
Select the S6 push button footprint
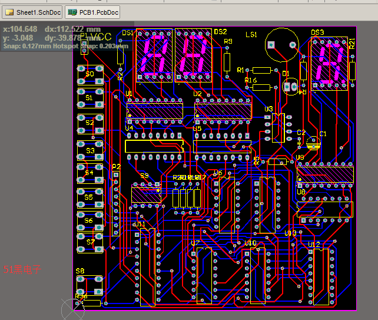coord(90,222)
